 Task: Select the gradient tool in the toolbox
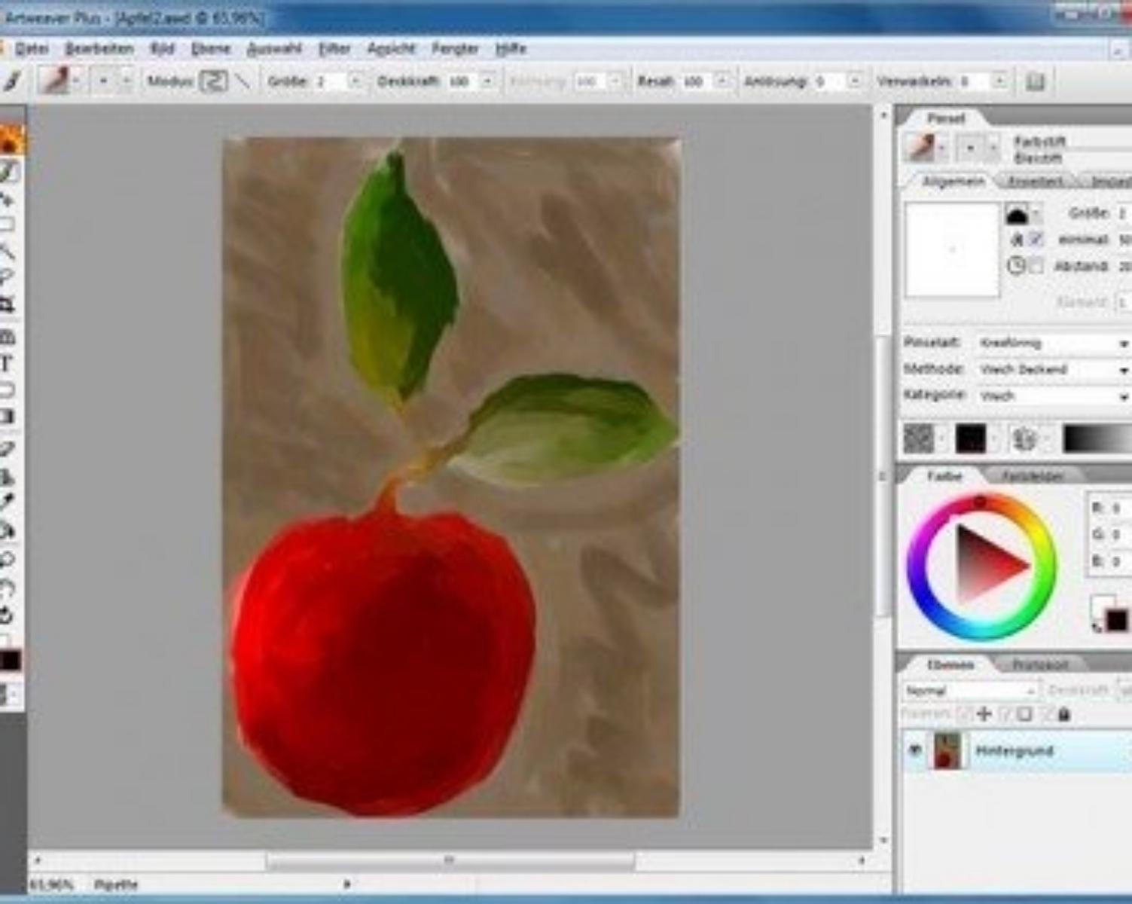(x=7, y=417)
